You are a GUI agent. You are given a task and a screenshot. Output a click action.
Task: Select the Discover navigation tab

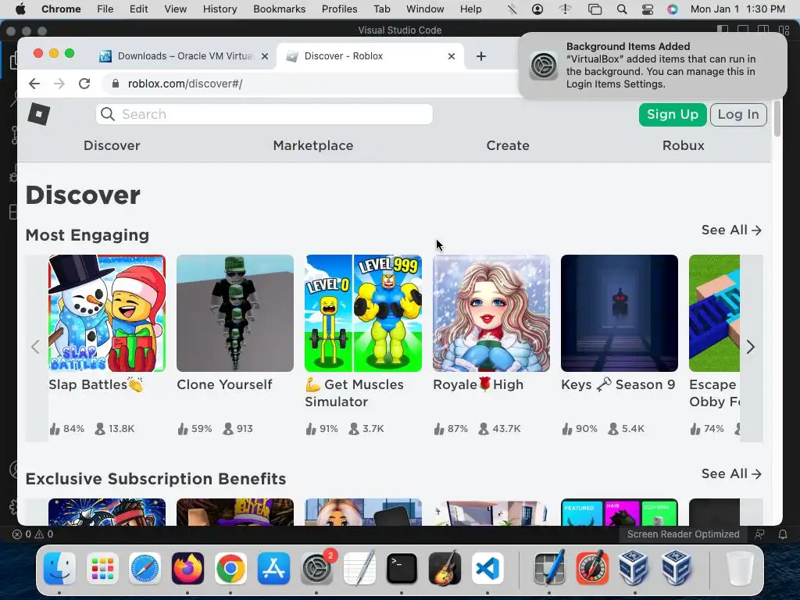[x=112, y=145]
